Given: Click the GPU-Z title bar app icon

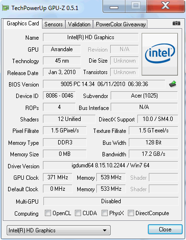Looking at the screenshot, I should (5, 8).
